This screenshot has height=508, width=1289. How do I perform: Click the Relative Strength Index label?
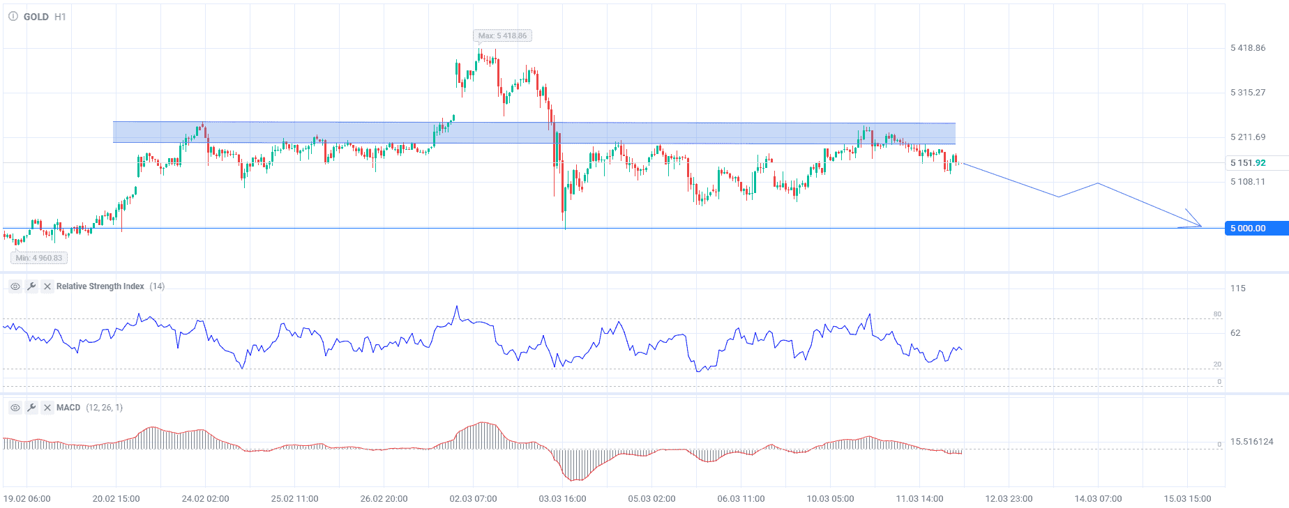tap(100, 286)
